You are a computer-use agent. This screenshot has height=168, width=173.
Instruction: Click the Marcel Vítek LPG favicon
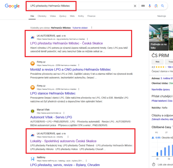(x=33, y=111)
